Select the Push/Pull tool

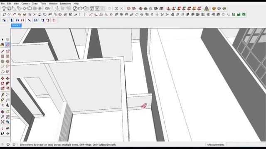point(7,78)
